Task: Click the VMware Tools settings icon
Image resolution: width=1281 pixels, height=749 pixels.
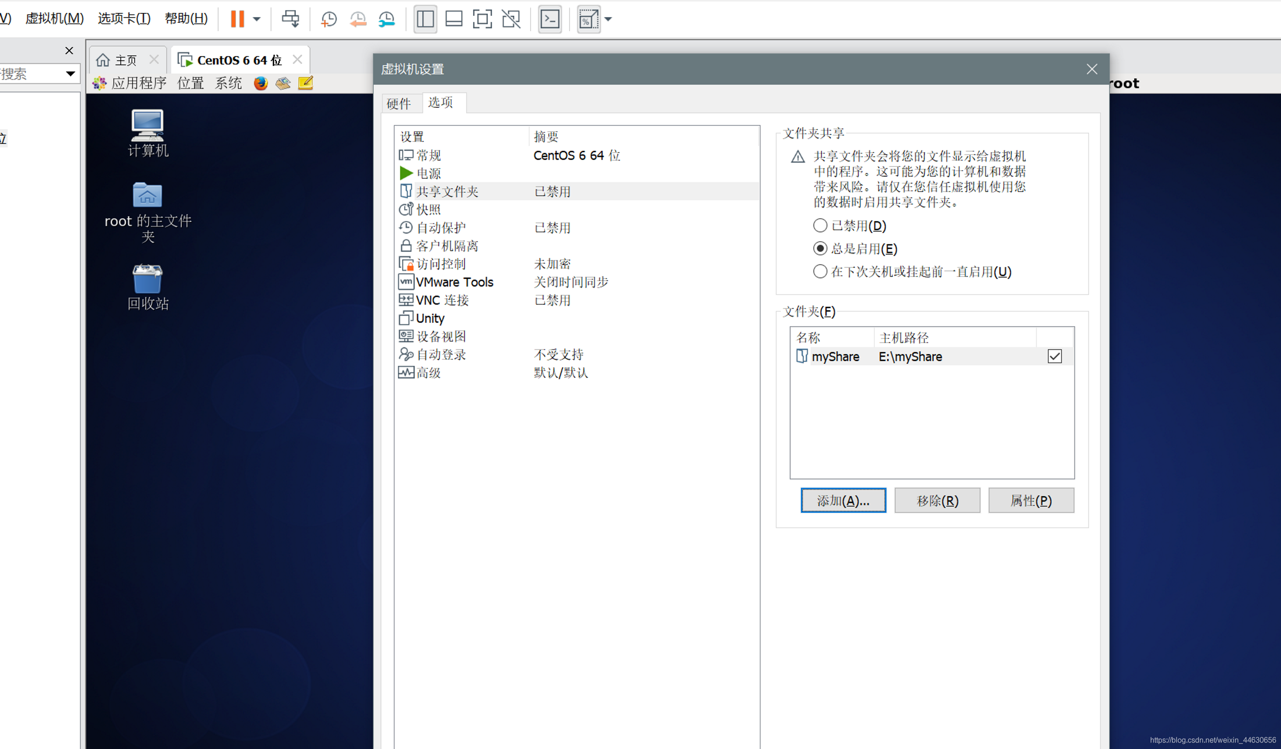Action: [x=404, y=282]
